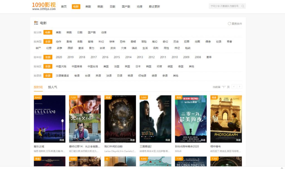Select 科幻 genre filter
This screenshot has width=285, height=169.
(101, 42)
